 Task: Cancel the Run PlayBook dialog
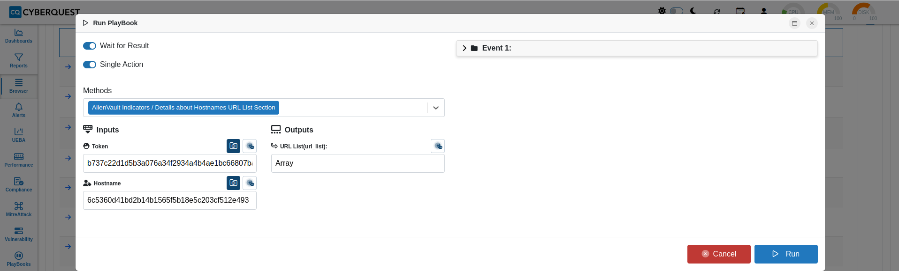tap(719, 254)
